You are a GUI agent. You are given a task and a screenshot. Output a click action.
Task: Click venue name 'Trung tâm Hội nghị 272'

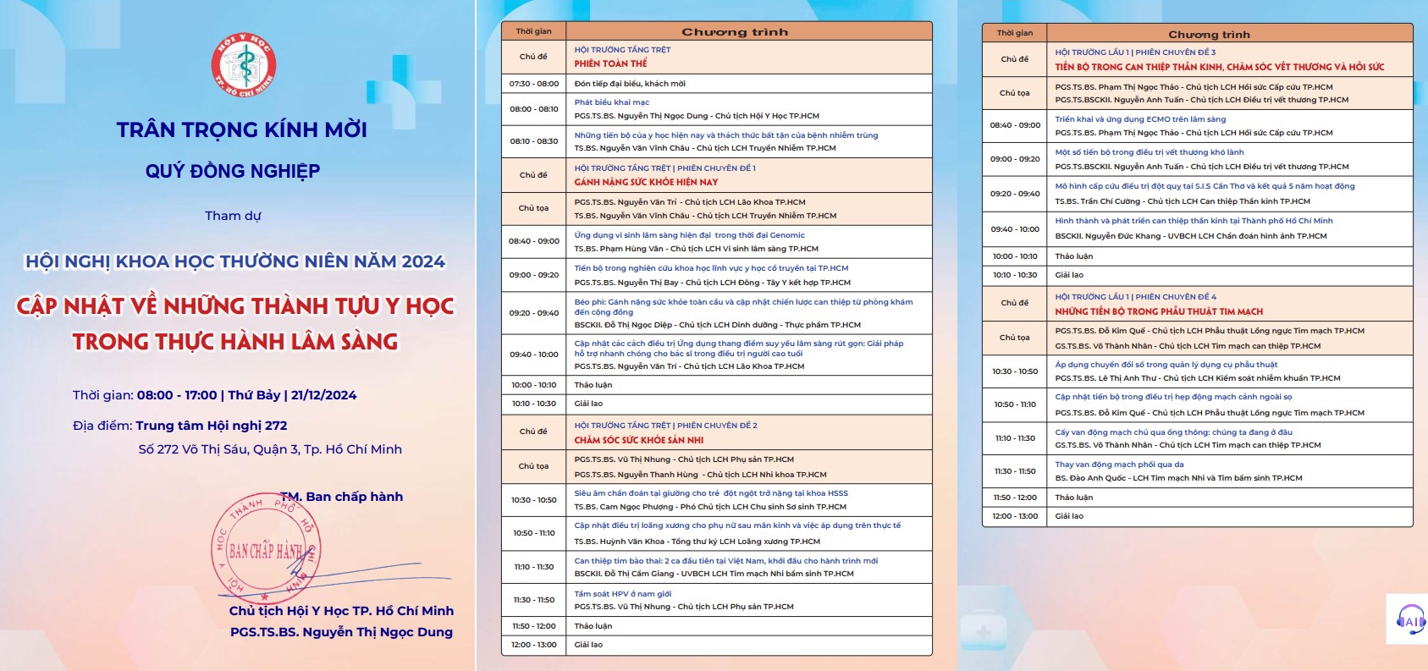(212, 426)
